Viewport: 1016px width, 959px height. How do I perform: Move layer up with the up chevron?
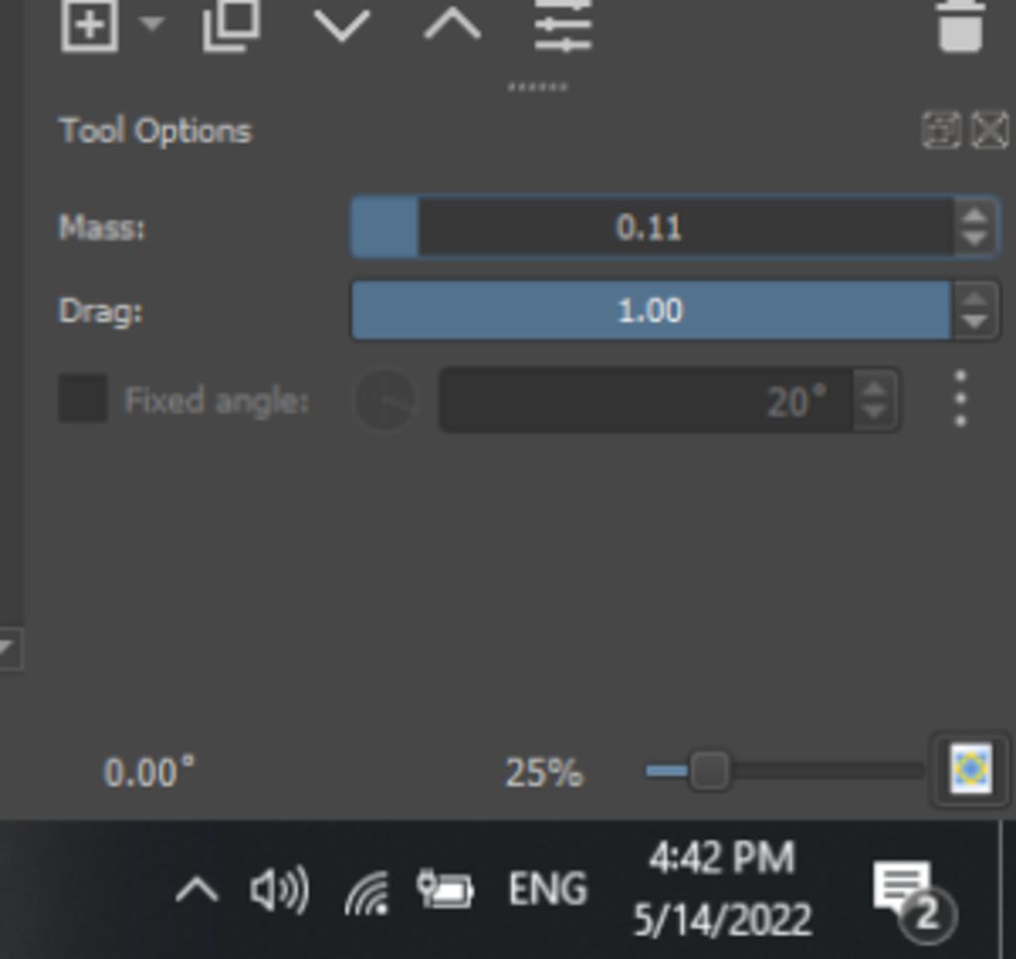[452, 24]
